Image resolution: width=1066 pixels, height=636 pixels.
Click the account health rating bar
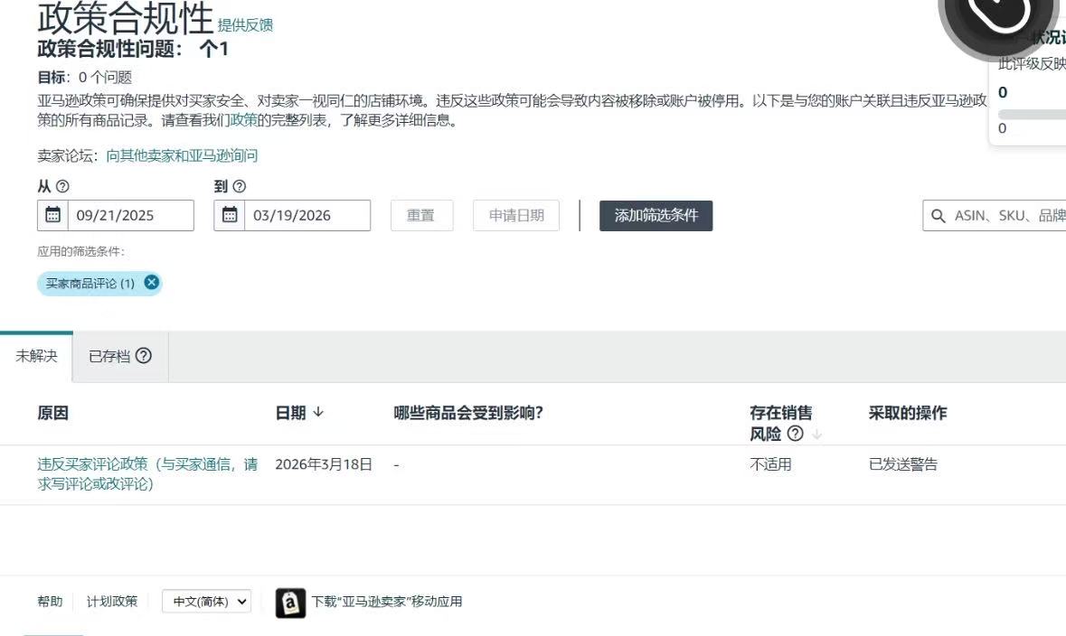1032,115
